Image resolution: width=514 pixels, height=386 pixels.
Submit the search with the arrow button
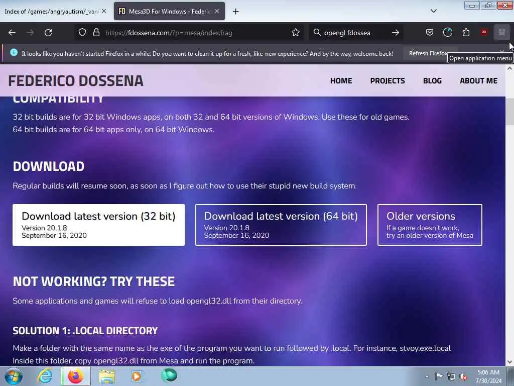[396, 33]
